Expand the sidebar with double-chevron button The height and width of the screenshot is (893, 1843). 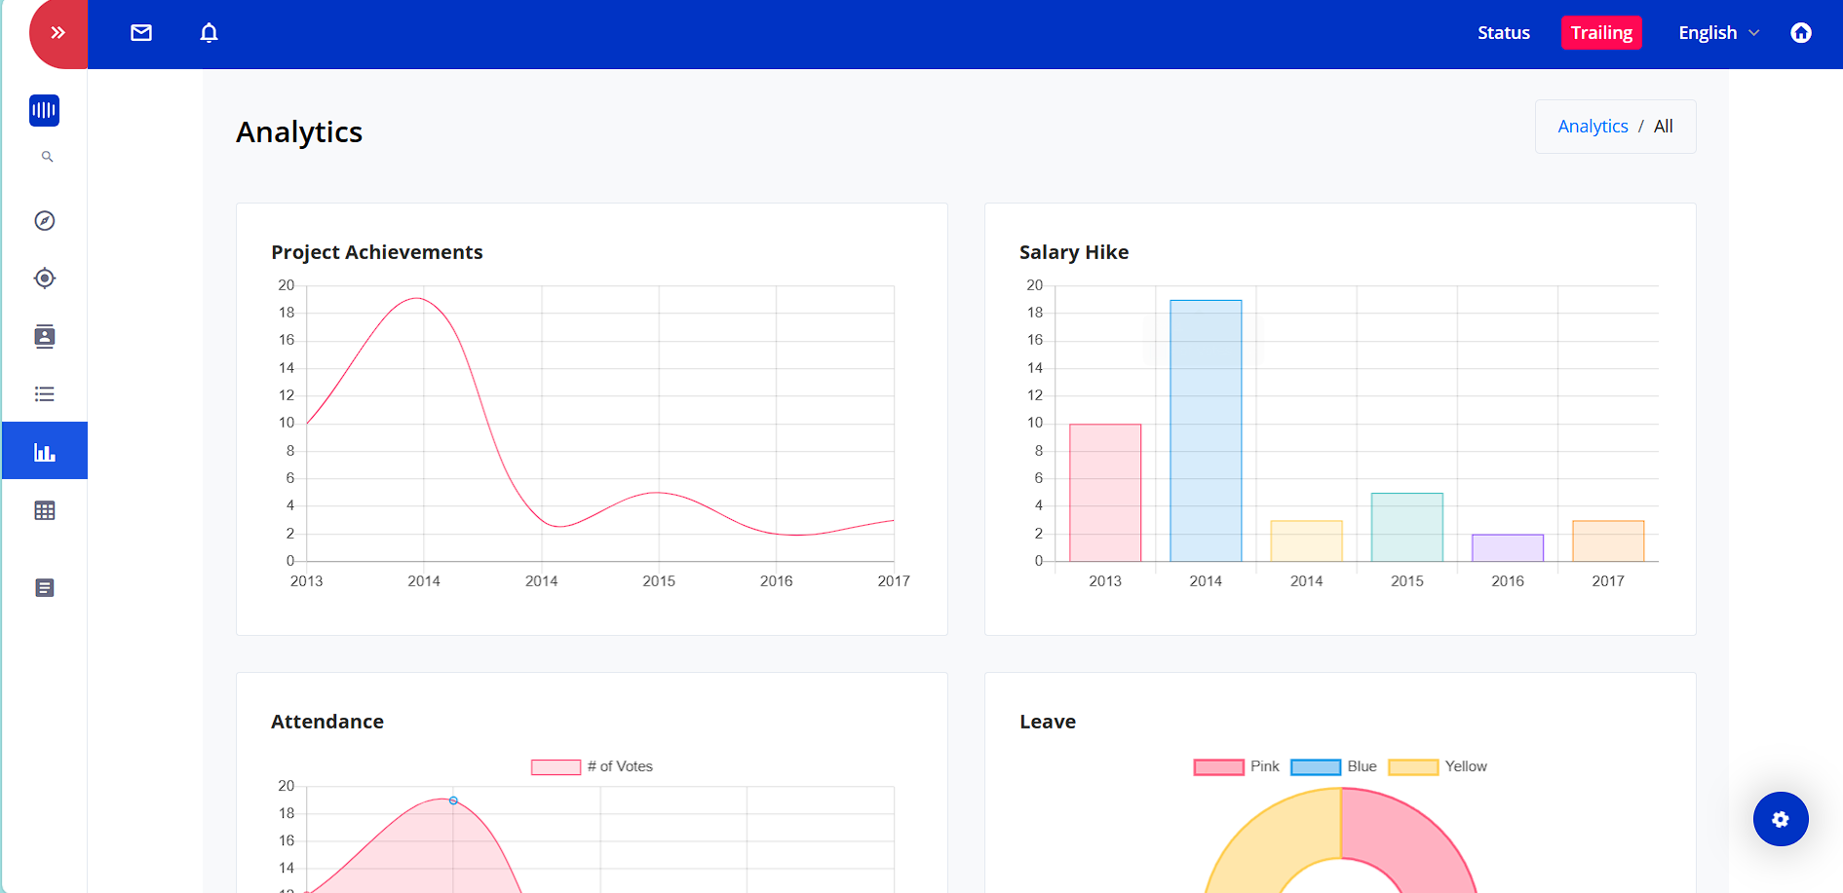click(x=58, y=33)
